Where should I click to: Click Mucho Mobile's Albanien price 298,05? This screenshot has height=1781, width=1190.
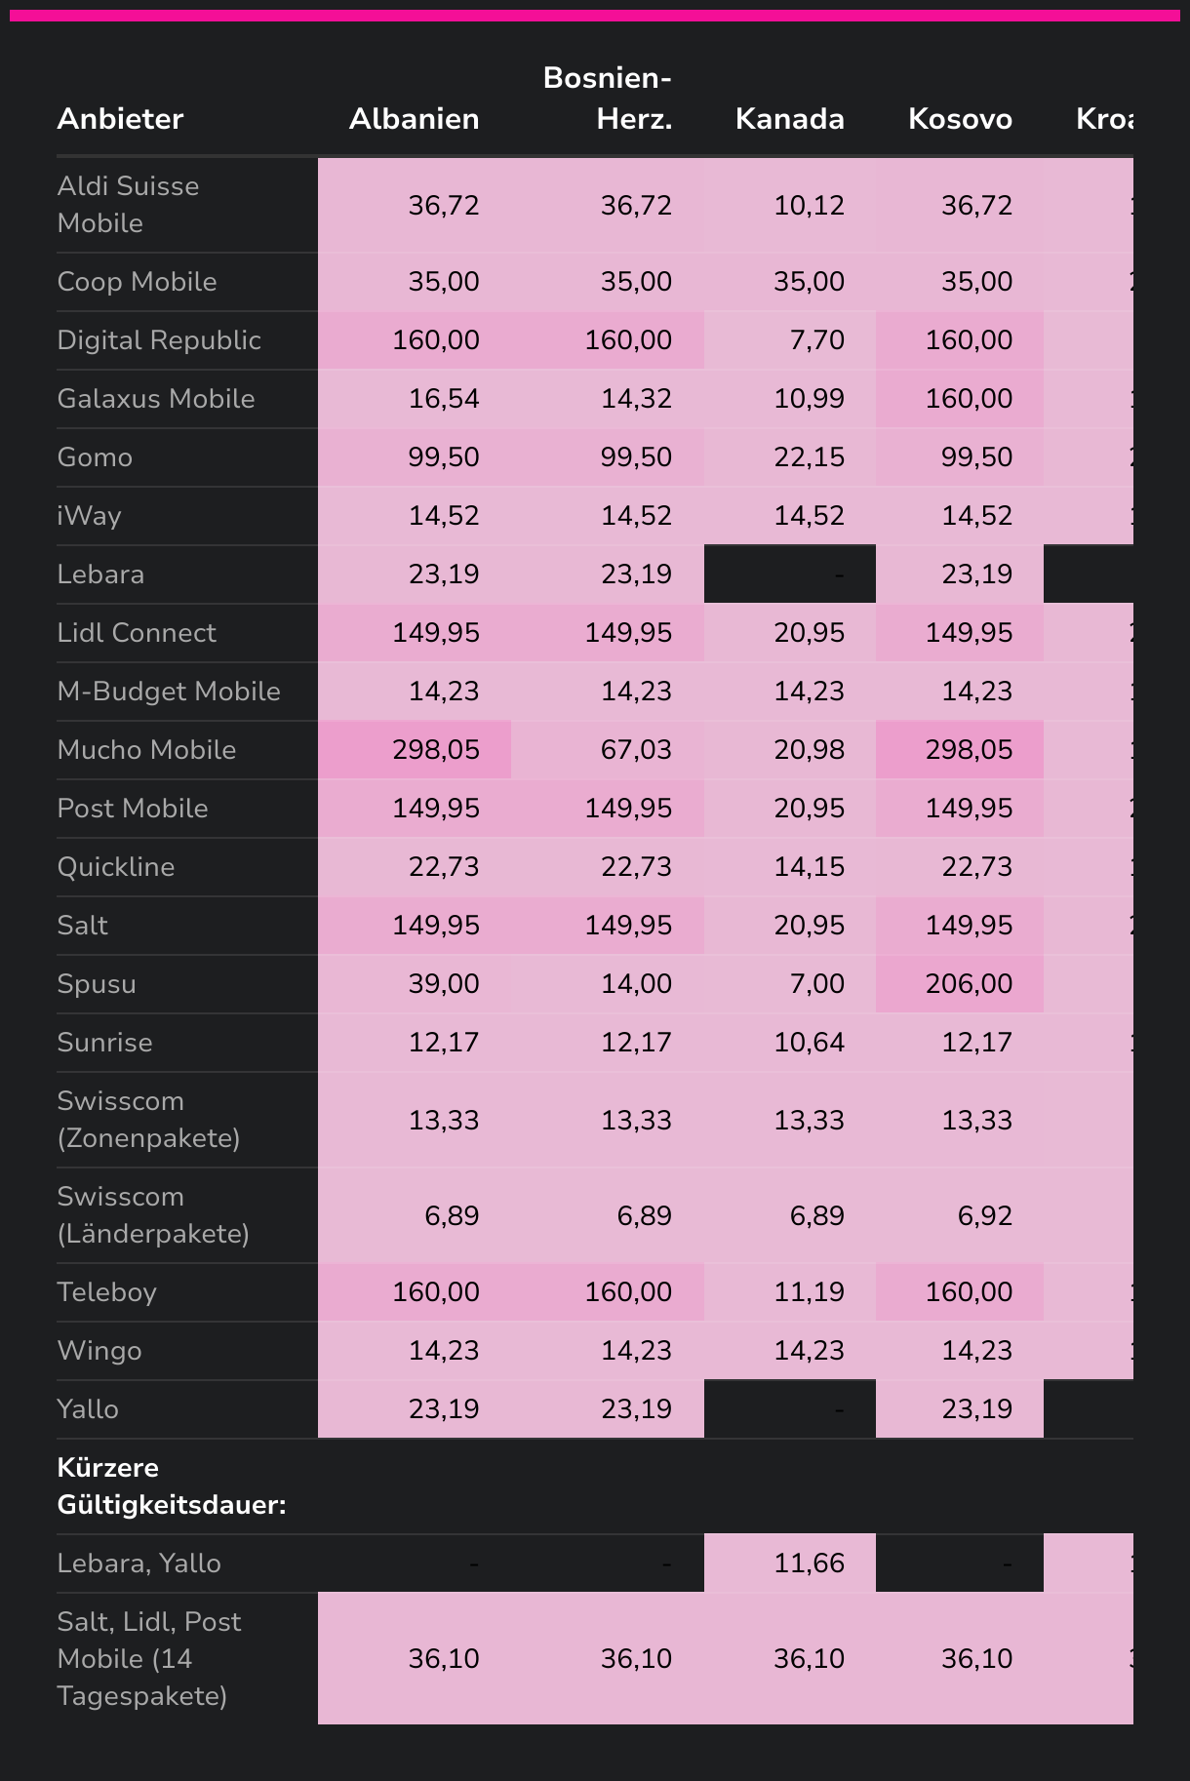point(436,750)
